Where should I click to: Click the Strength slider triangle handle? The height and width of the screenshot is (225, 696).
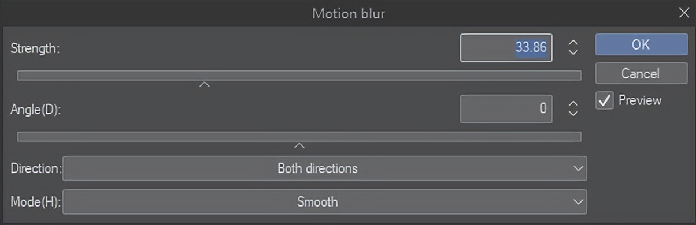tap(204, 85)
